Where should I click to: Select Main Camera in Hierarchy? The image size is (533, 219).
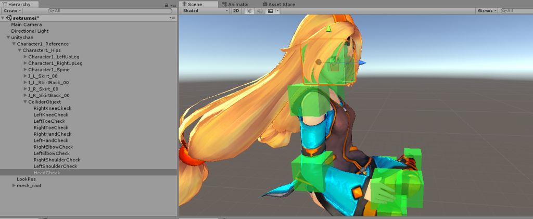pos(27,24)
